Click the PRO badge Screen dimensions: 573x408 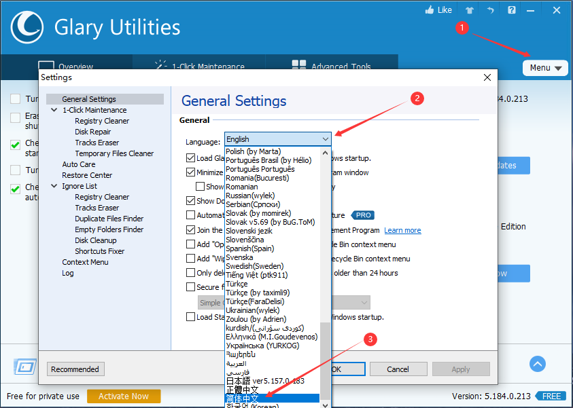coord(362,215)
